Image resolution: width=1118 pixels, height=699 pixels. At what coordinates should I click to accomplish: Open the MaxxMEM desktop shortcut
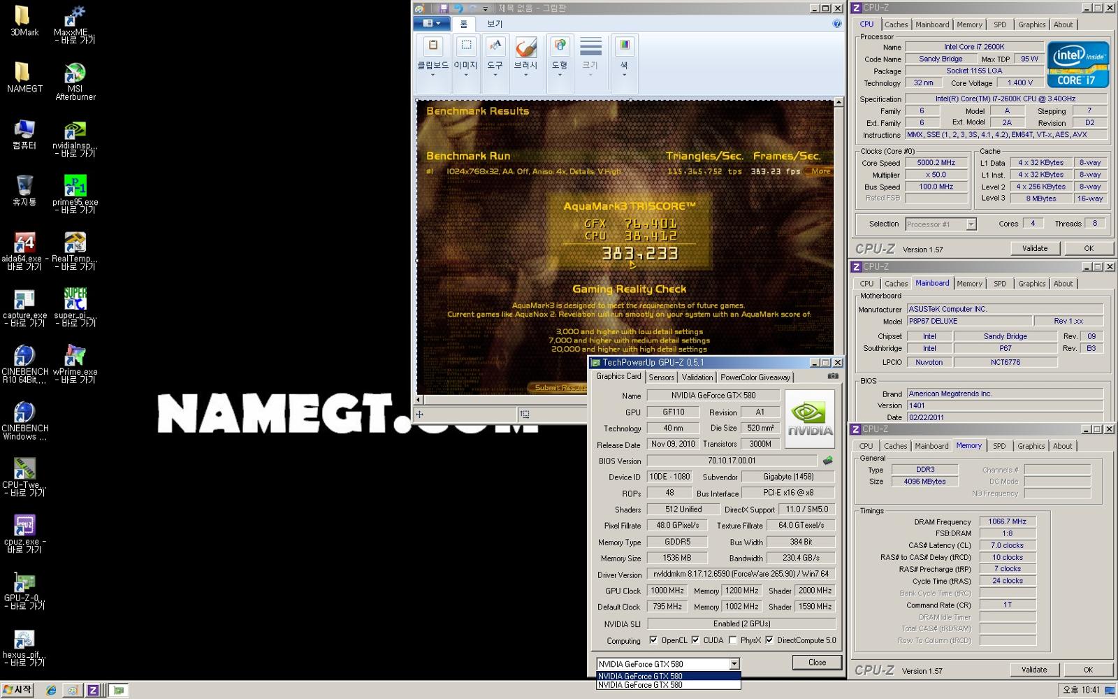tap(75, 25)
